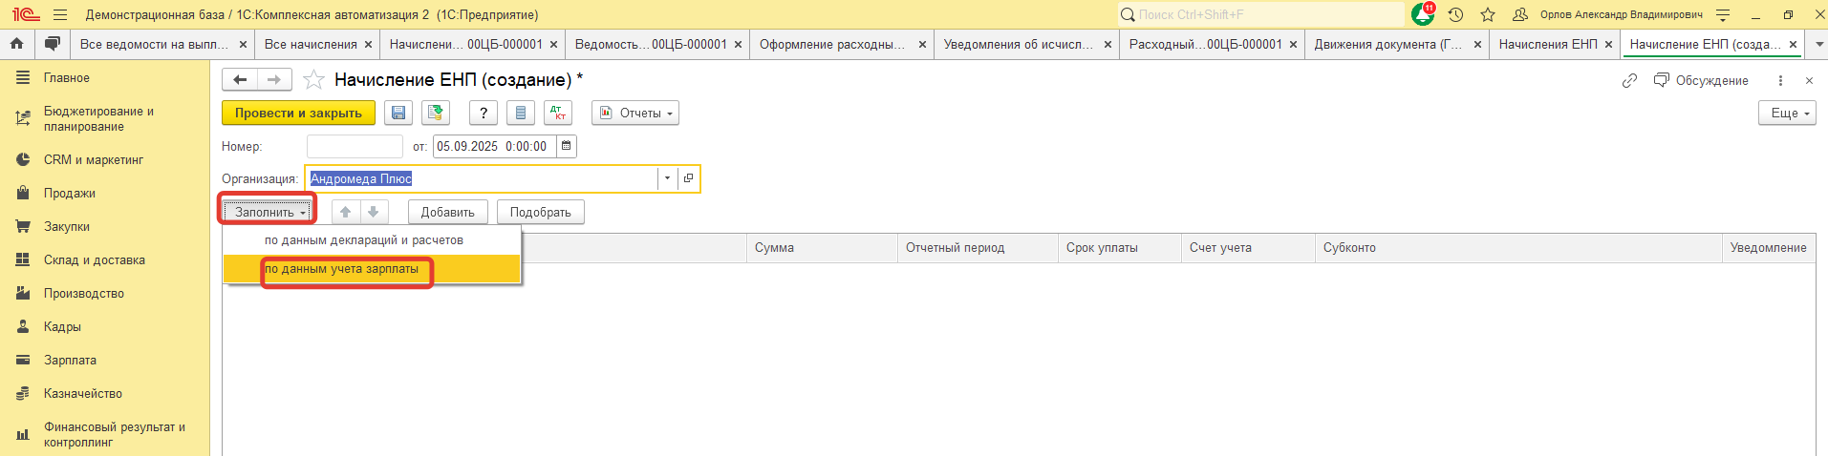Show the Дт/Кт document movements icon
The height and width of the screenshot is (456, 1828).
tap(558, 114)
